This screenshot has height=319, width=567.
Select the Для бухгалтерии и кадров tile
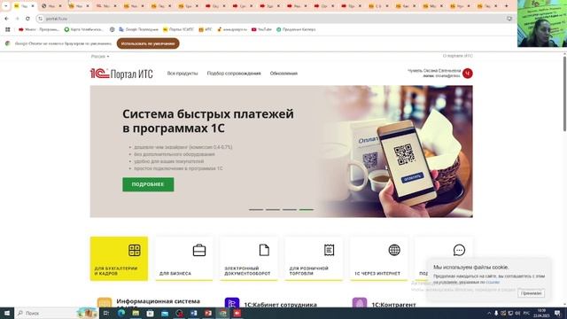119,259
